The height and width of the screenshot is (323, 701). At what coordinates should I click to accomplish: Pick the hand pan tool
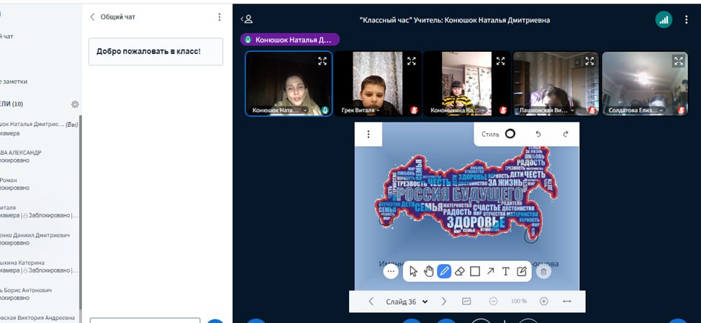429,271
